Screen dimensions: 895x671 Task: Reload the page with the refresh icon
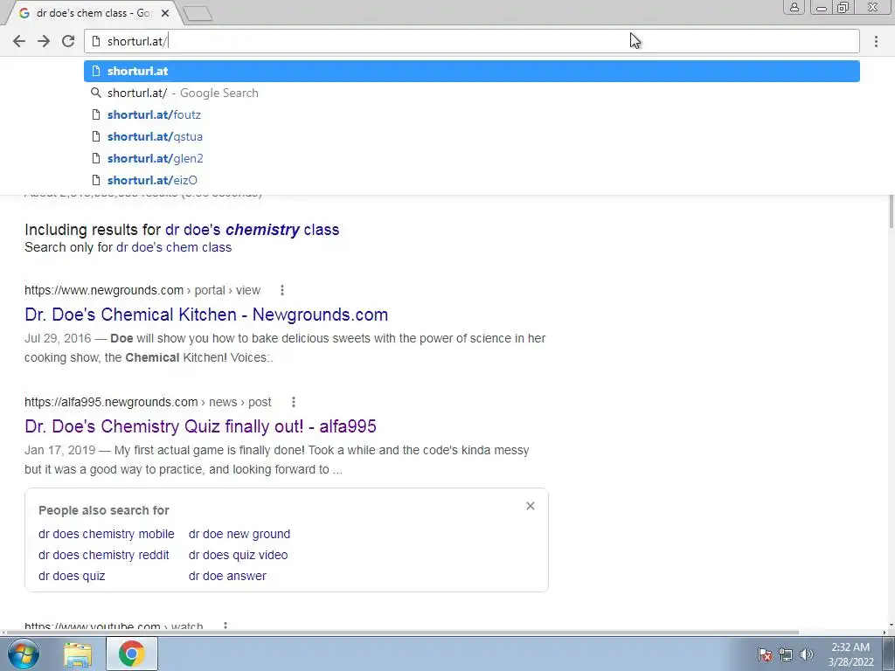coord(68,41)
